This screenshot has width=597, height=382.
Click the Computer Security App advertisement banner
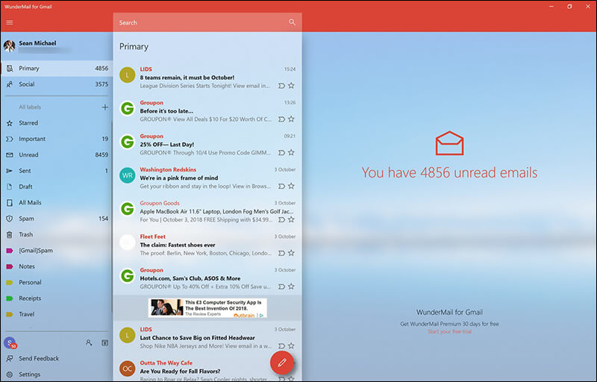click(207, 308)
